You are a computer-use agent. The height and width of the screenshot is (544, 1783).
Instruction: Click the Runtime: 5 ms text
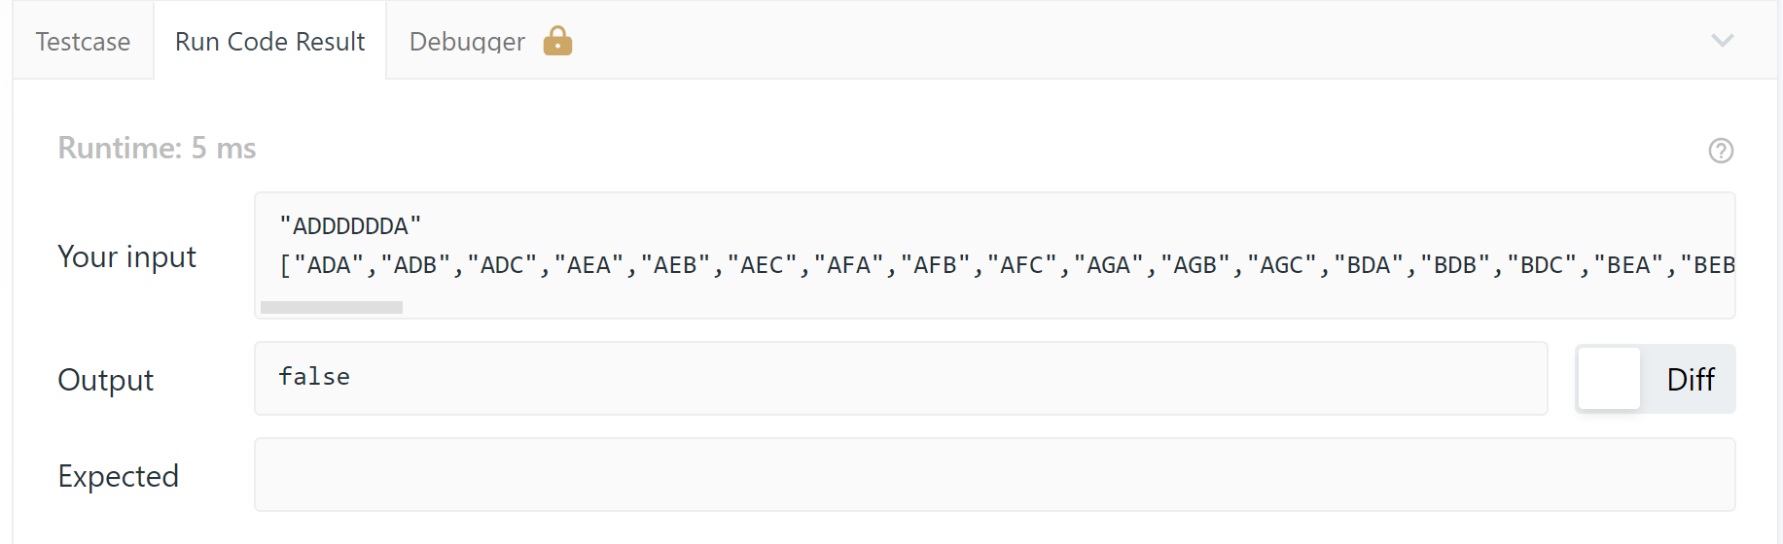(x=158, y=148)
